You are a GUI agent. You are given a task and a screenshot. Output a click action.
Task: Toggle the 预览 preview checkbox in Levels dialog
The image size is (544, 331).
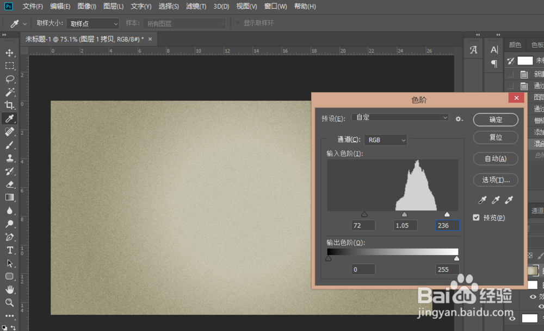476,218
